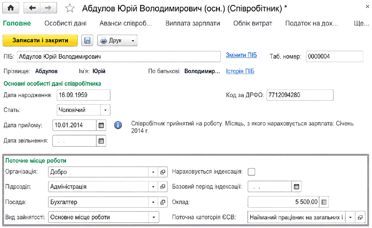Click the Таб. номер field
The width and height of the screenshot is (372, 228).
click(x=334, y=57)
